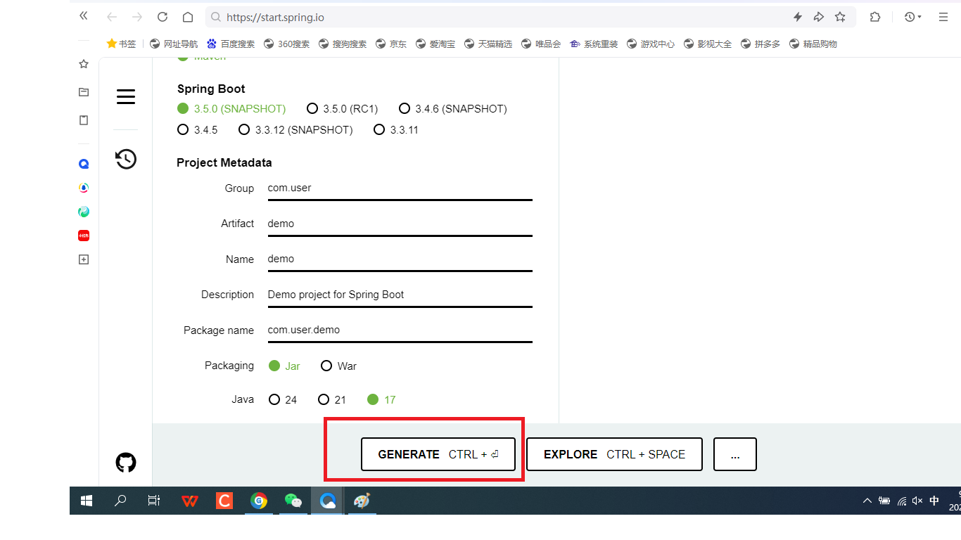
Task: Open the GitHub logo link
Action: click(126, 463)
